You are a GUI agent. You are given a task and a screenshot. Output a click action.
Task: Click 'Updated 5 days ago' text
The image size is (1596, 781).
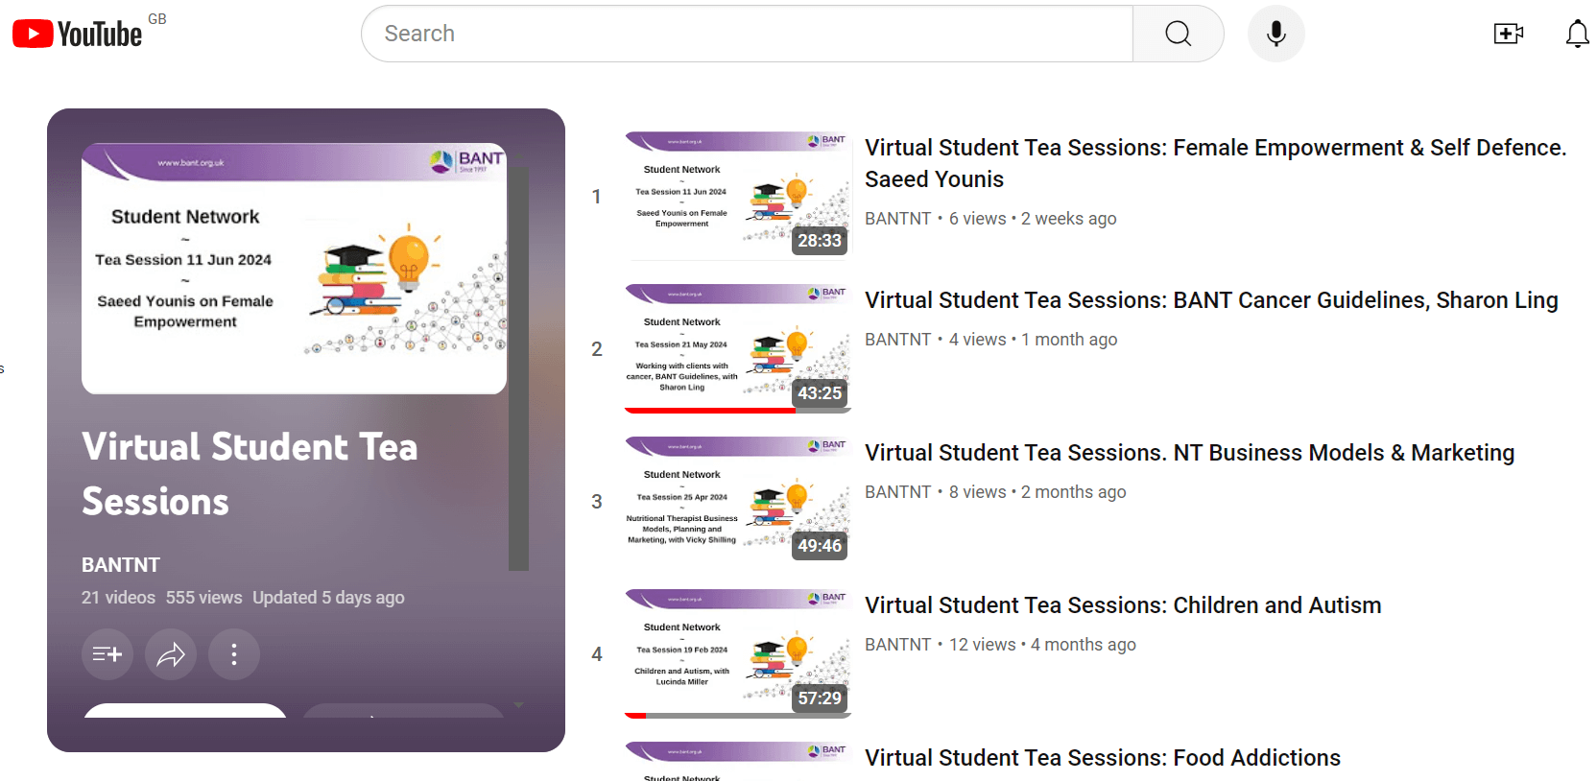coord(328,598)
